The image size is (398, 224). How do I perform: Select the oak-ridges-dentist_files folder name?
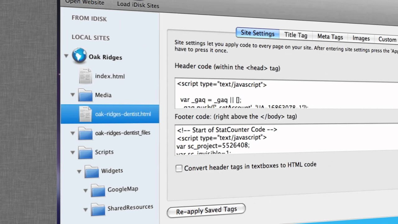(123, 133)
